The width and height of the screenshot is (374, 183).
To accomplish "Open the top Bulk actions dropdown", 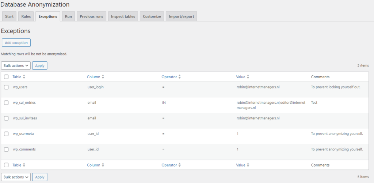I will 16,66.
